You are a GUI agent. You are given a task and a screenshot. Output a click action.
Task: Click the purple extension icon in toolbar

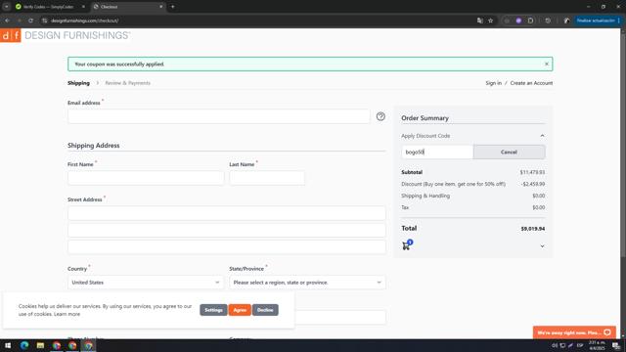pyautogui.click(x=518, y=21)
